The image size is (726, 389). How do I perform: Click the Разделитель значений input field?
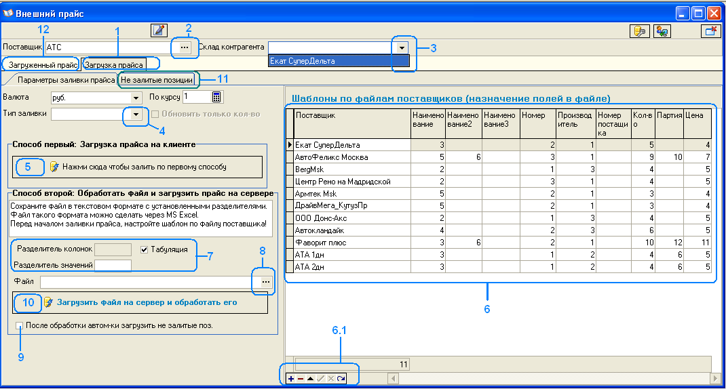pyautogui.click(x=113, y=265)
